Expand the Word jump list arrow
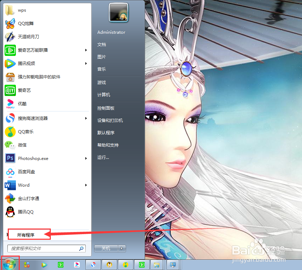This screenshot has height=270, width=302. [x=86, y=185]
